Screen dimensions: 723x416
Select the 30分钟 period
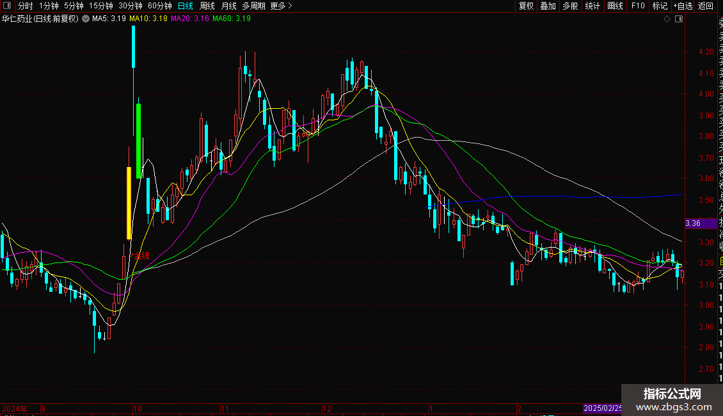coord(131,6)
